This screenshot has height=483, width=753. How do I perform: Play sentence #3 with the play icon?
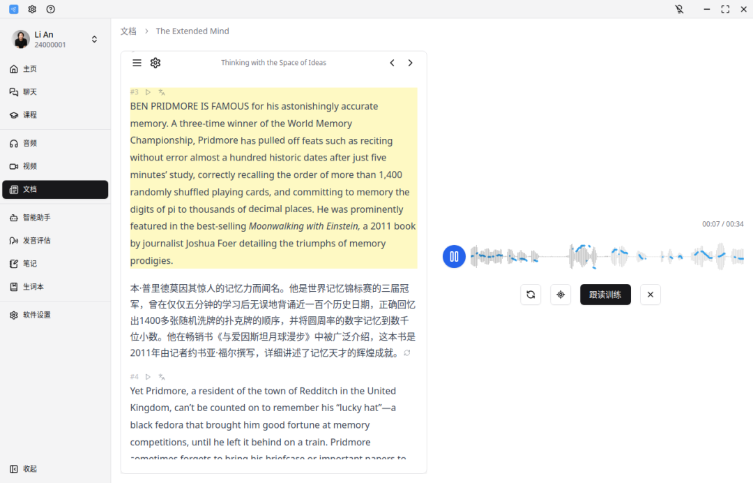[x=147, y=91]
